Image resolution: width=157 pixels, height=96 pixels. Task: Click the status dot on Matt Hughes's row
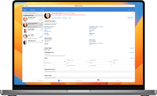click(x=42, y=29)
